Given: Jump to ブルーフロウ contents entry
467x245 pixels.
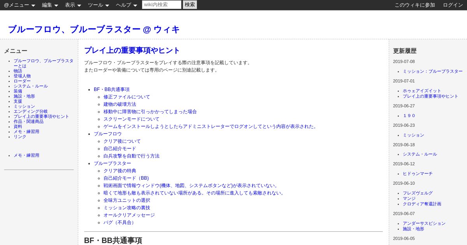Looking at the screenshot, I should coord(108,134).
